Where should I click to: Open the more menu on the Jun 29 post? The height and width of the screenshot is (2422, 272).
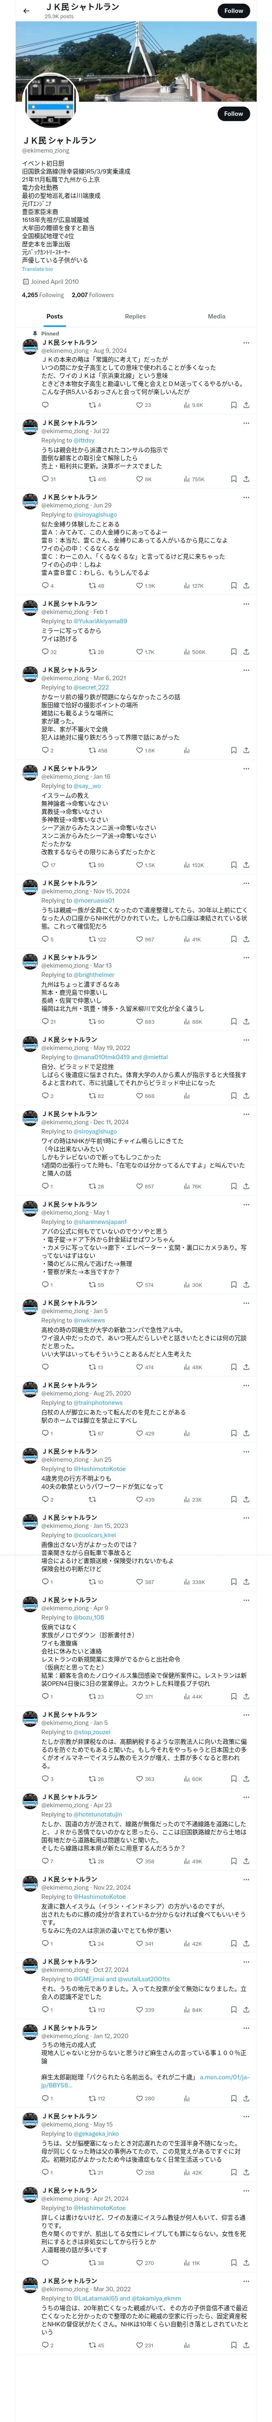[x=247, y=497]
